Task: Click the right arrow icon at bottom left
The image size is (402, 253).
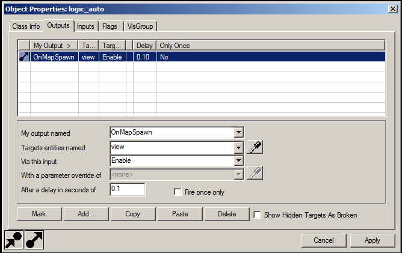Action: 34,240
